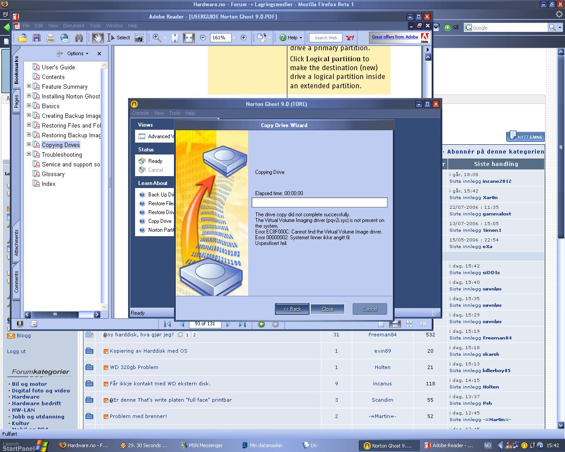Click the Fit Page height icon
The width and height of the screenshot is (565, 452).
click(175, 38)
